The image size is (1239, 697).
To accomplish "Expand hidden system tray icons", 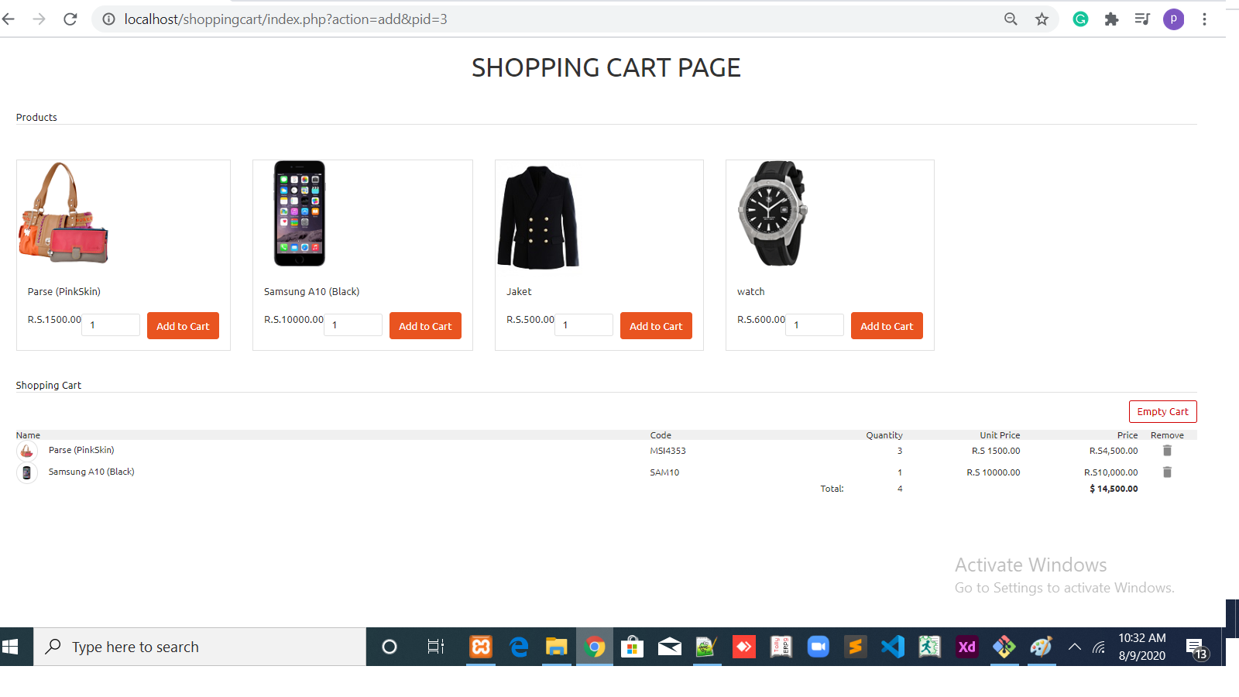I will (x=1074, y=646).
